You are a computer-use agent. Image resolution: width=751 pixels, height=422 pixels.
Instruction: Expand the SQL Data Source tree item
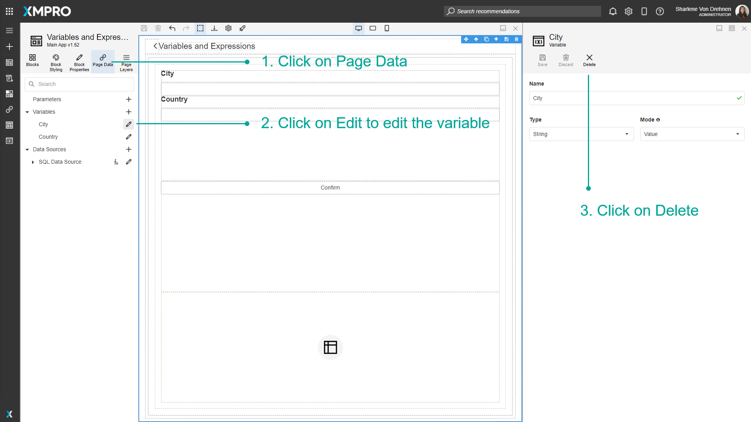(33, 162)
